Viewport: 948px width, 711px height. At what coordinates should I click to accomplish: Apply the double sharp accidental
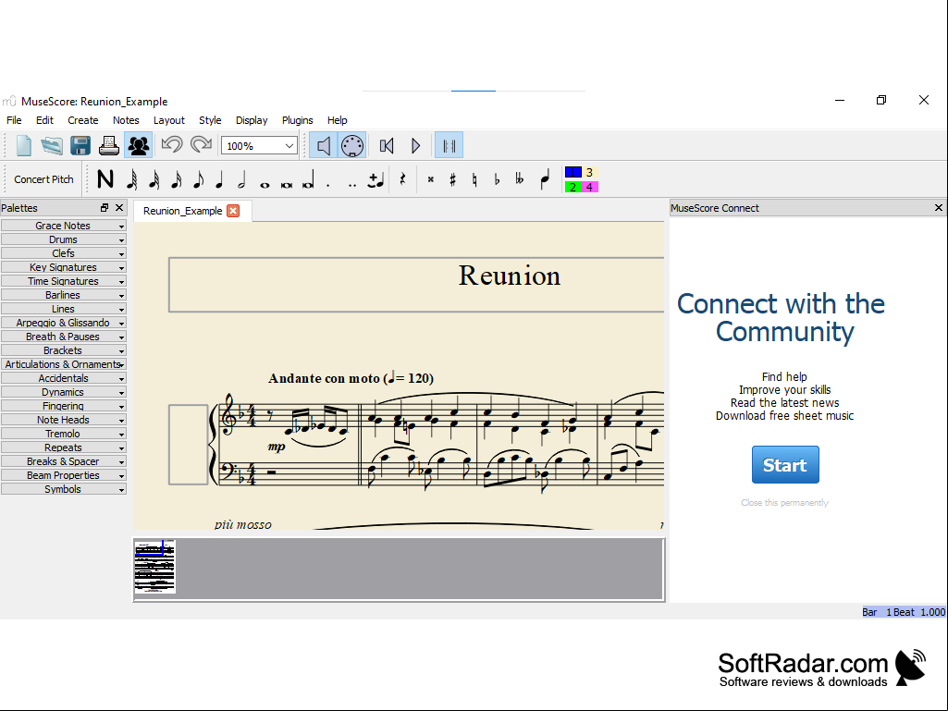click(x=430, y=179)
